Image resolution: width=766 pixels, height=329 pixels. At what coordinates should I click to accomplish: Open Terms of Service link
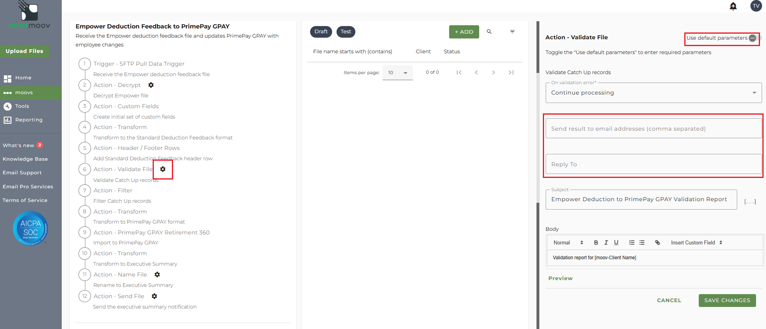(x=25, y=200)
